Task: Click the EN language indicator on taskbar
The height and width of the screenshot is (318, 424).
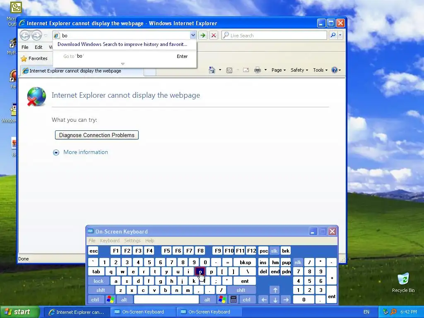Action: click(x=366, y=312)
